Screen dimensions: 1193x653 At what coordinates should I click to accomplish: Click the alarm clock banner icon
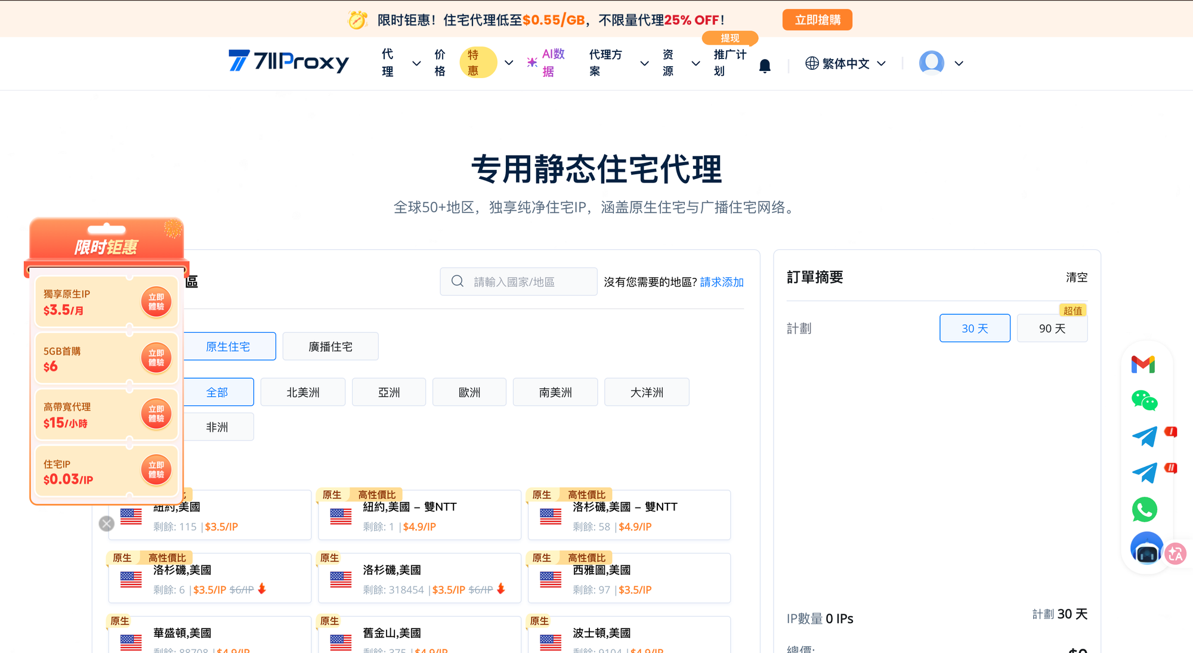pyautogui.click(x=357, y=20)
